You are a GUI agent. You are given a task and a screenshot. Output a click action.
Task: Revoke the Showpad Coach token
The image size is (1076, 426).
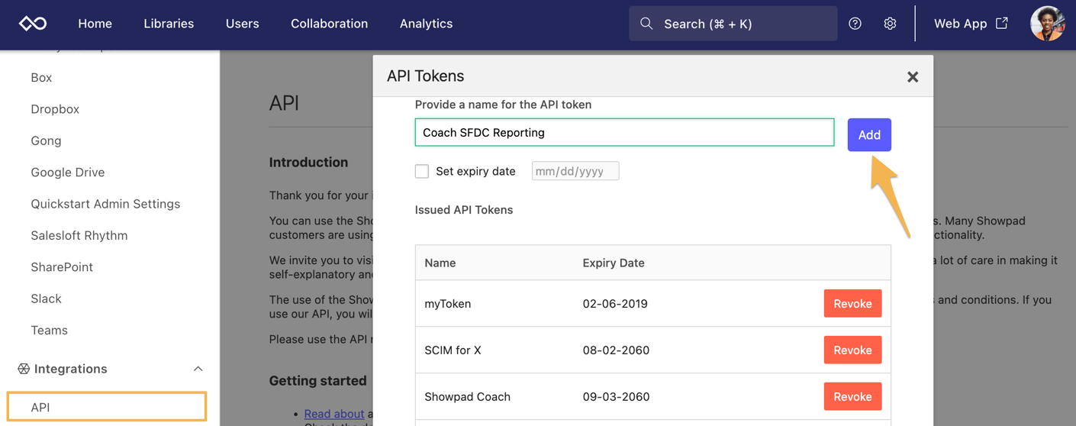852,396
